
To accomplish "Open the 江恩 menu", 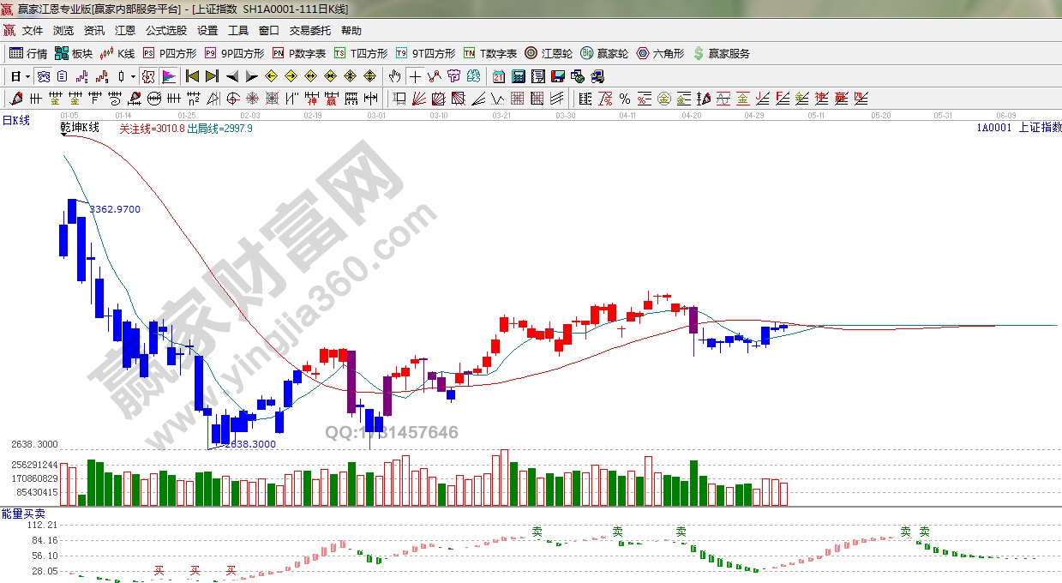I will click(125, 31).
